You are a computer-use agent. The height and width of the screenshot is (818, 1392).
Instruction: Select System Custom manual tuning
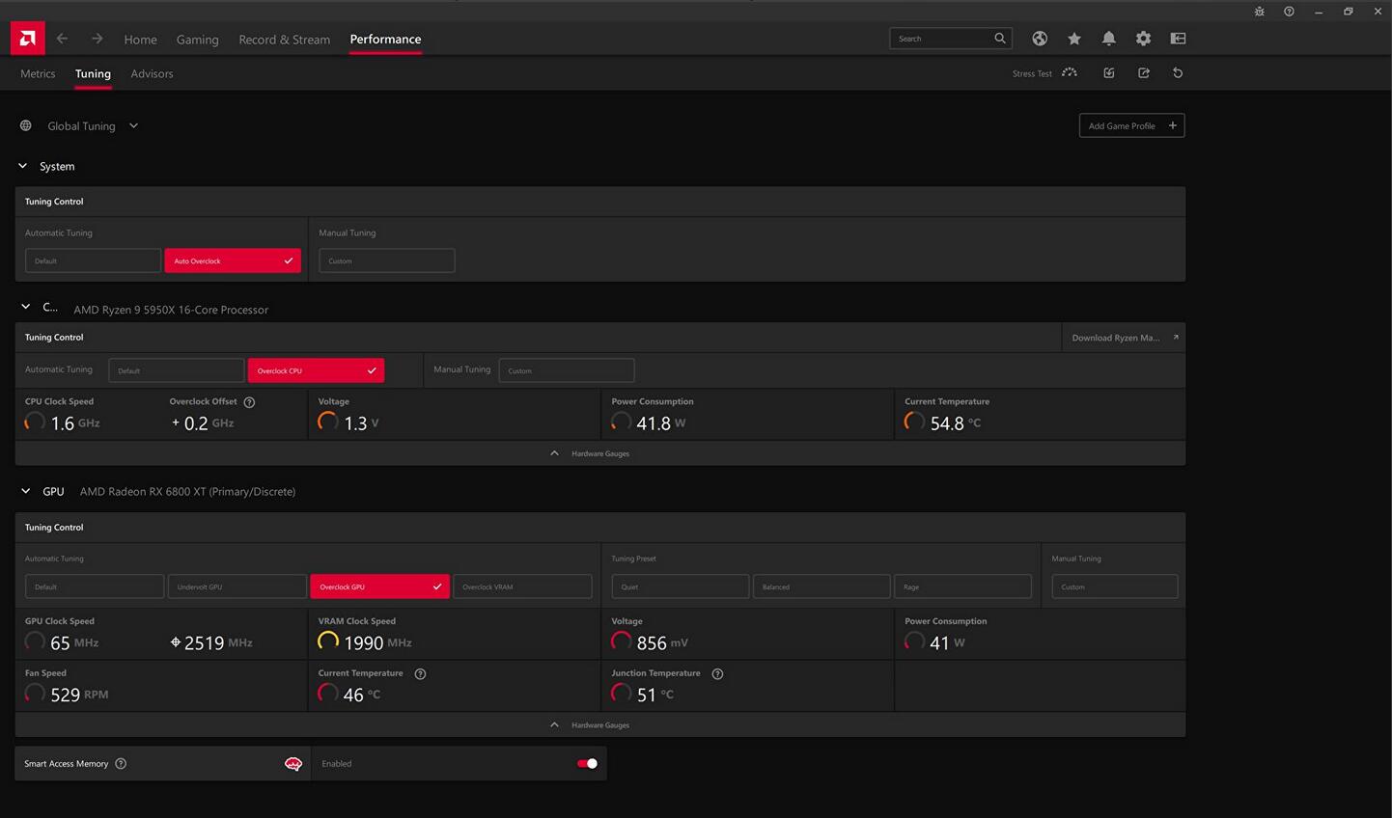(x=386, y=260)
